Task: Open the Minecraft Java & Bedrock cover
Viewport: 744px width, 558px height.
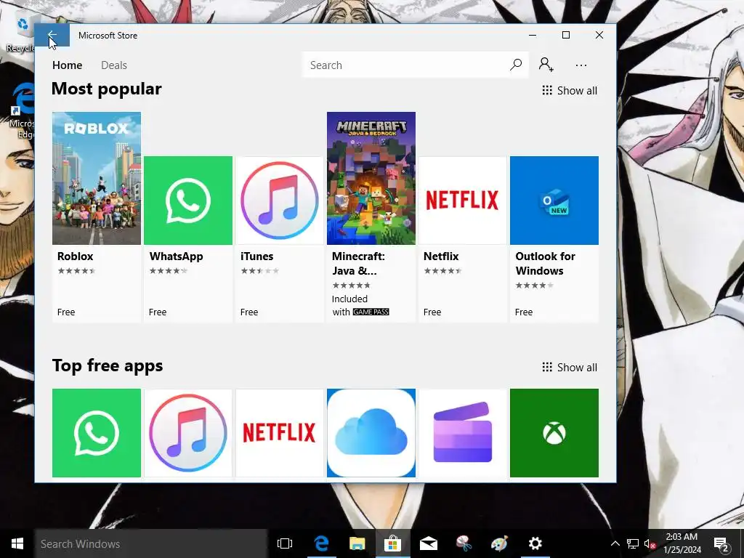Action: click(x=371, y=179)
